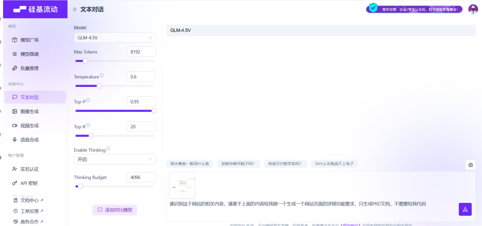This screenshot has width=482, height=226.
Task: Click the send message arrow button
Action: coord(465,209)
